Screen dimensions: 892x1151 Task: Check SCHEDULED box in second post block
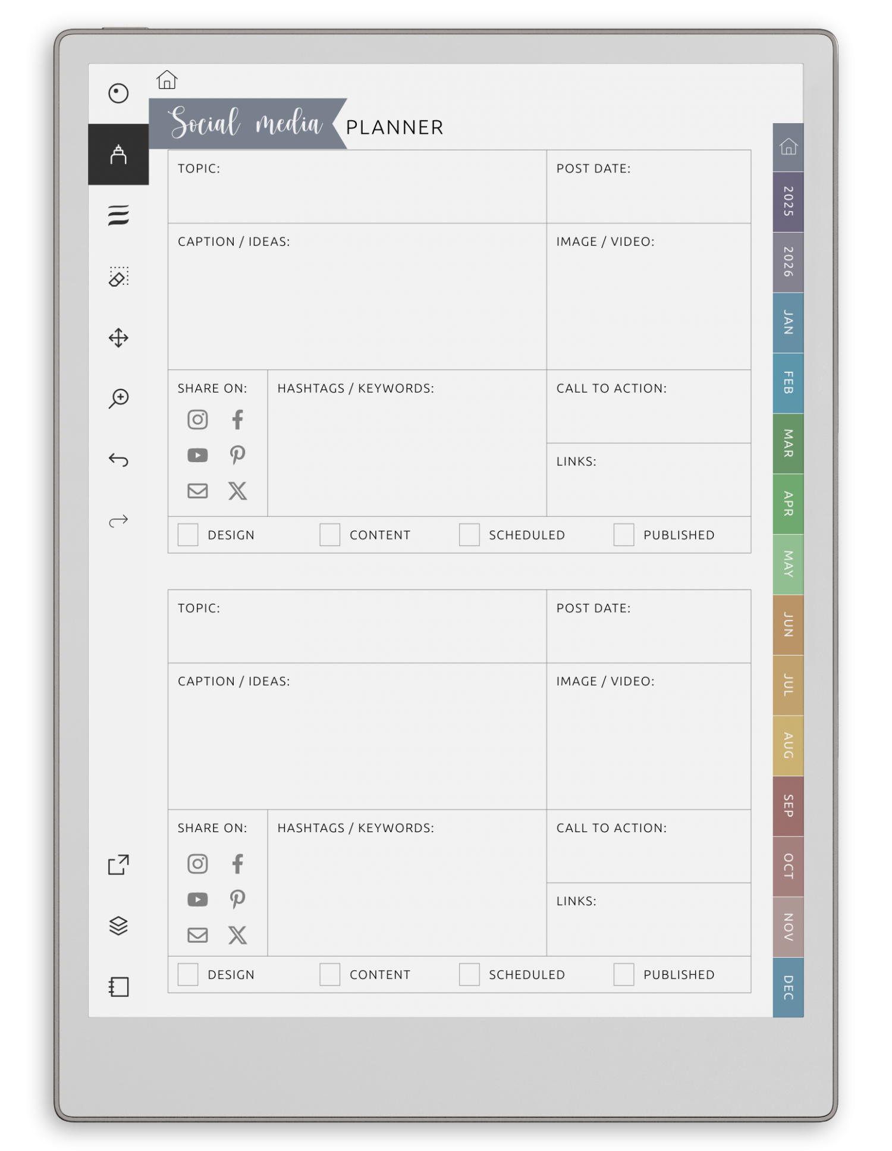pyautogui.click(x=469, y=974)
